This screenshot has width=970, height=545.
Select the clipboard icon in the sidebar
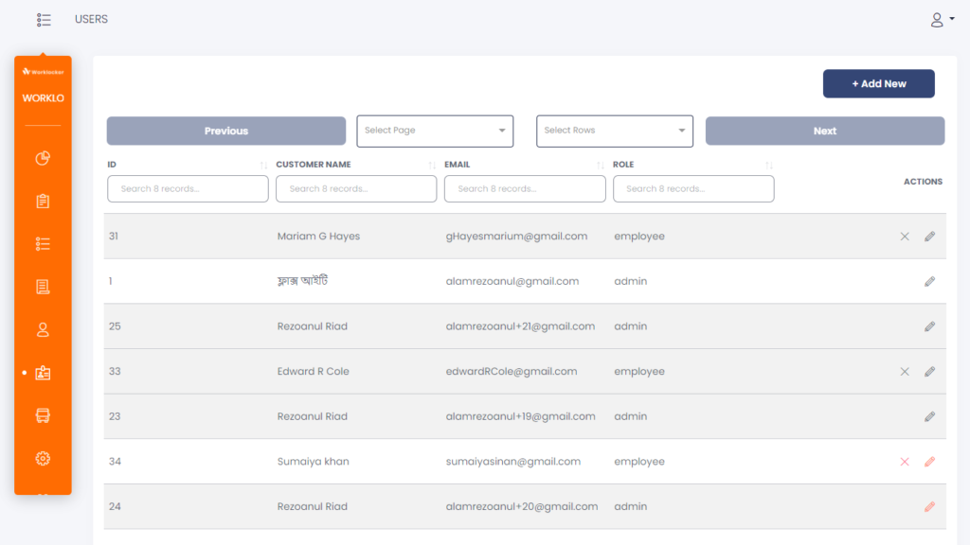point(43,201)
